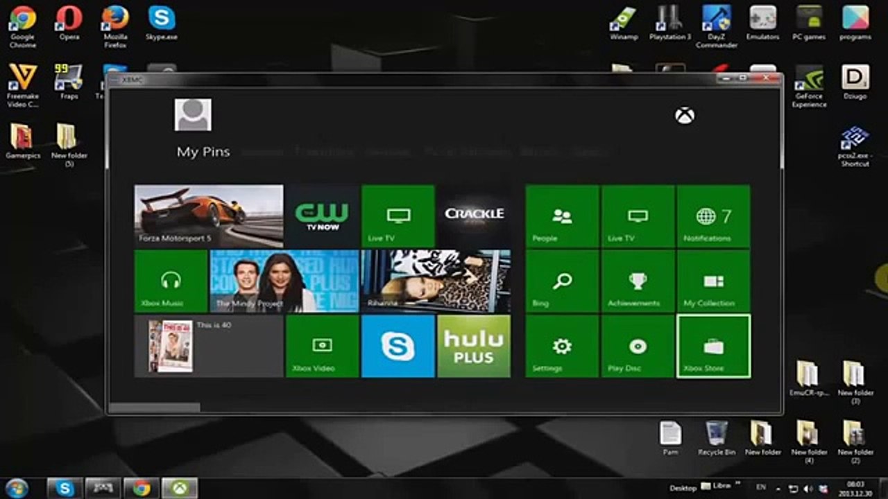The height and width of the screenshot is (499, 888).
Task: Click the Xbox logo in dashboard corner
Action: point(685,116)
